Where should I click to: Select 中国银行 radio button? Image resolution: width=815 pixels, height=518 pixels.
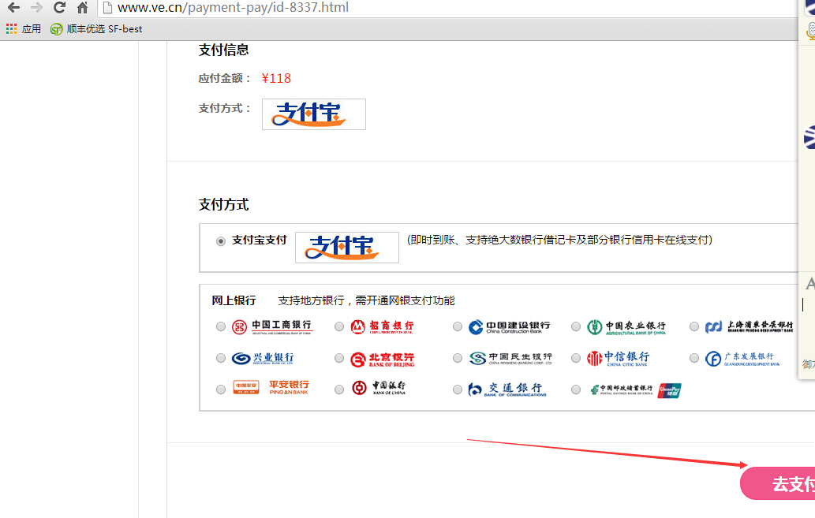339,389
